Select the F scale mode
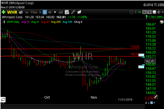164x109 pixels. coord(154,103)
